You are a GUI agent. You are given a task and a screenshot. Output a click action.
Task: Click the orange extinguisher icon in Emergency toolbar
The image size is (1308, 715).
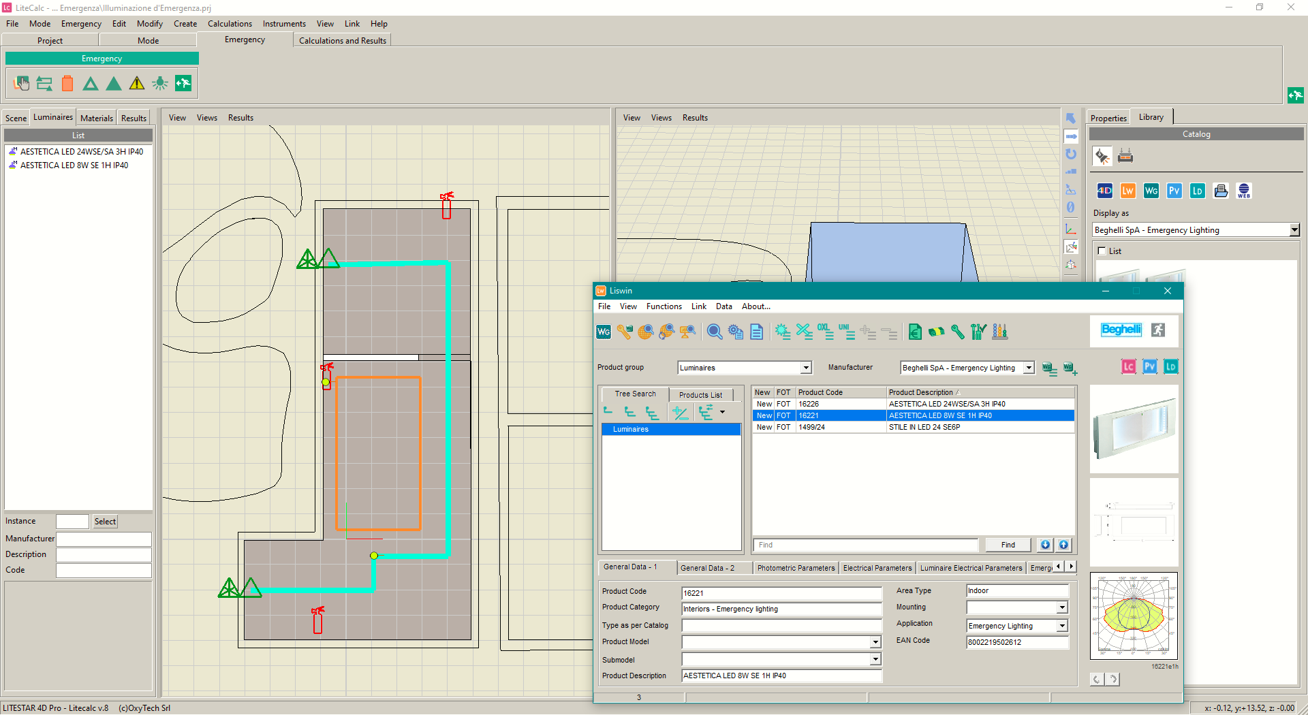point(67,83)
